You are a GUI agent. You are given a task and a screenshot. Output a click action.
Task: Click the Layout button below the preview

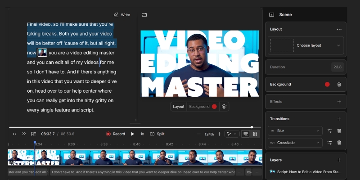click(178, 107)
